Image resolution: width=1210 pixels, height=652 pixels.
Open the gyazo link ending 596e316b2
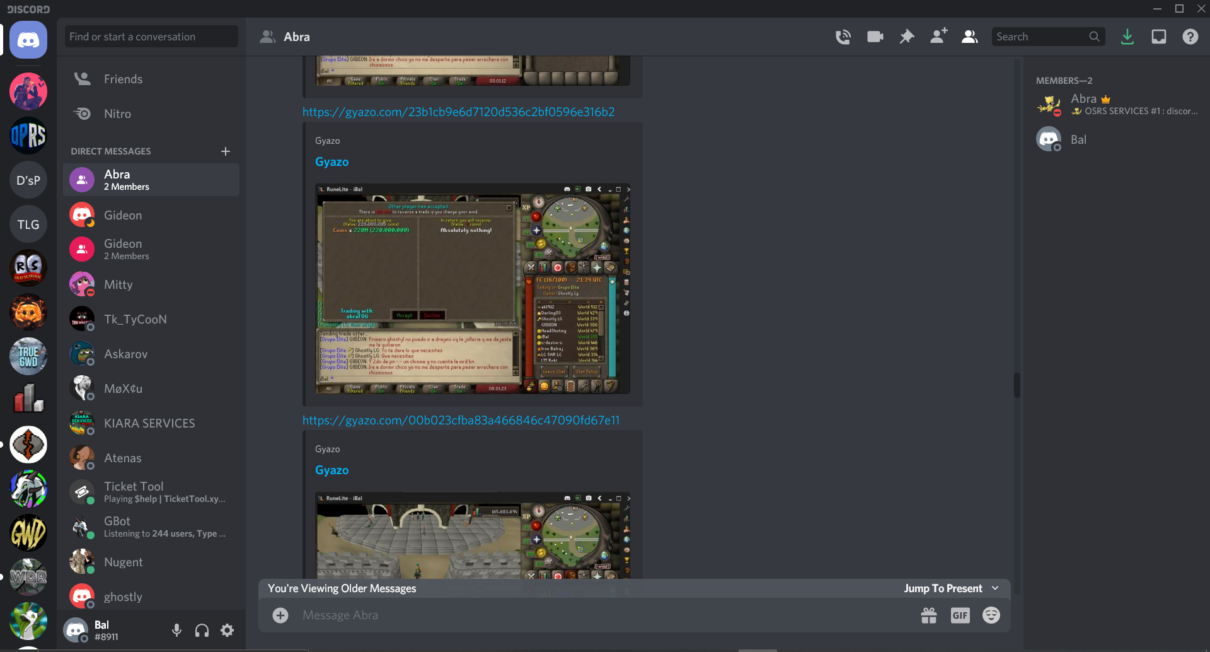(458, 112)
